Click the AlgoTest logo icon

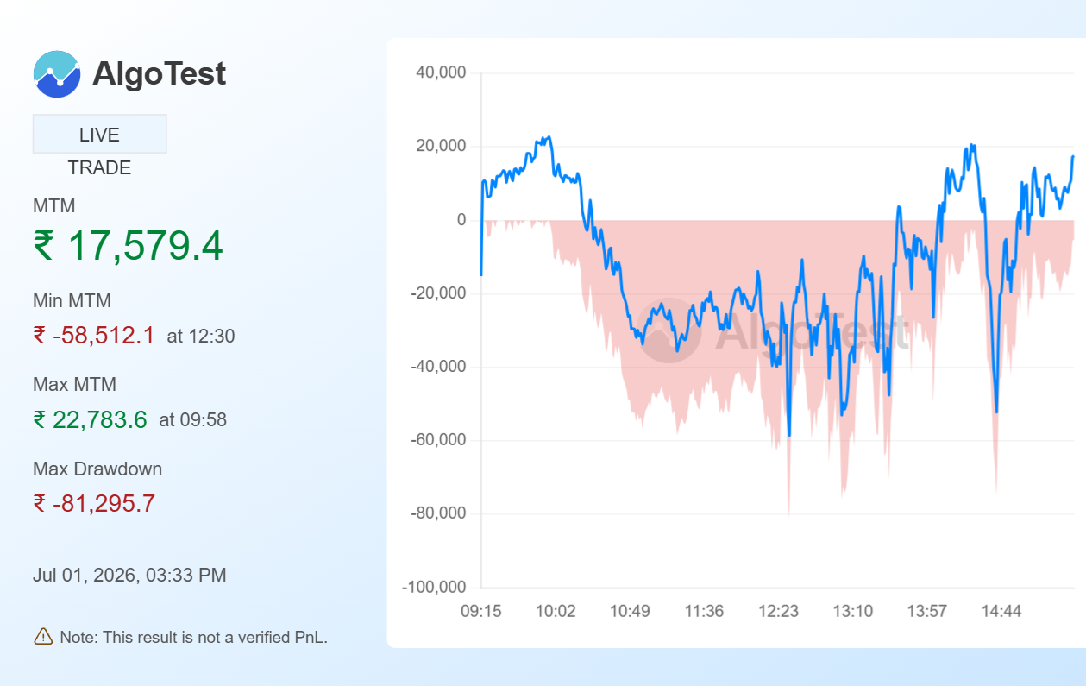[57, 74]
